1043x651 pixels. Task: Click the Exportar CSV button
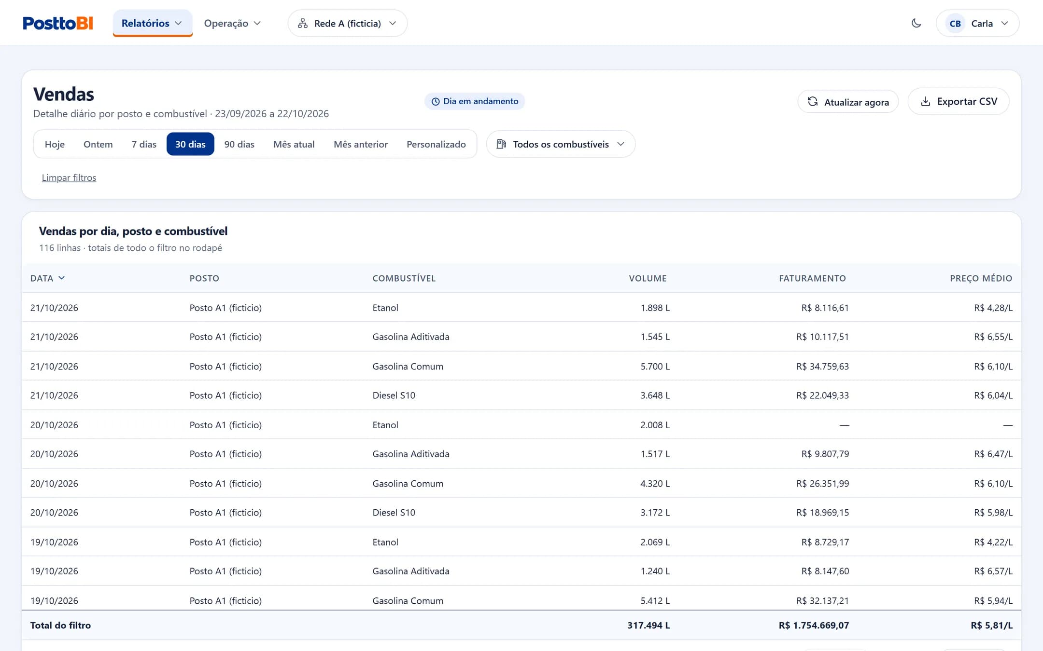point(958,101)
